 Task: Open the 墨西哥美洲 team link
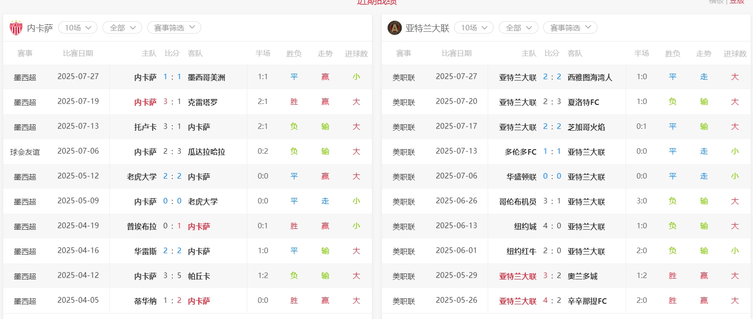(x=206, y=77)
